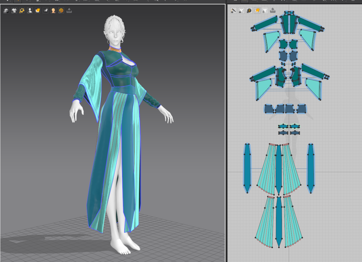Toggle the orange globe map display icon

click(x=61, y=11)
